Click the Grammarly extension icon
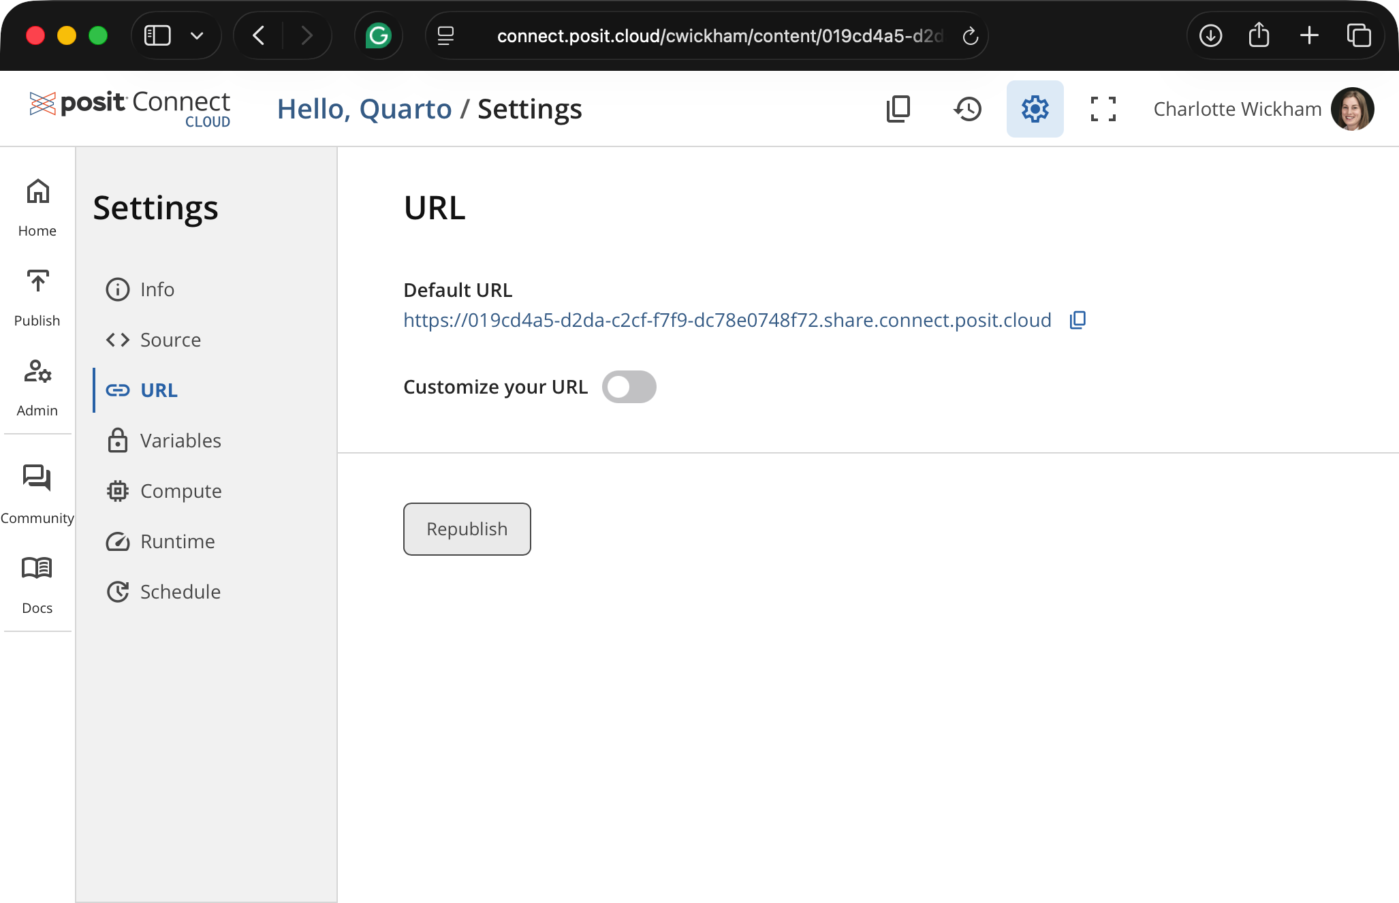 pyautogui.click(x=379, y=35)
